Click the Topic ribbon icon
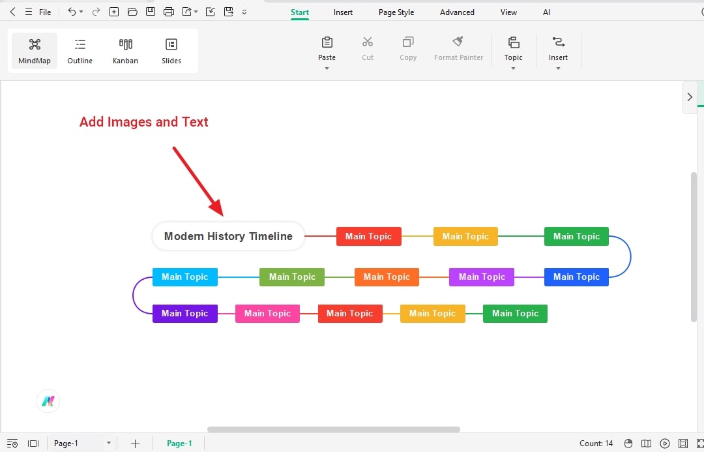 pos(513,42)
